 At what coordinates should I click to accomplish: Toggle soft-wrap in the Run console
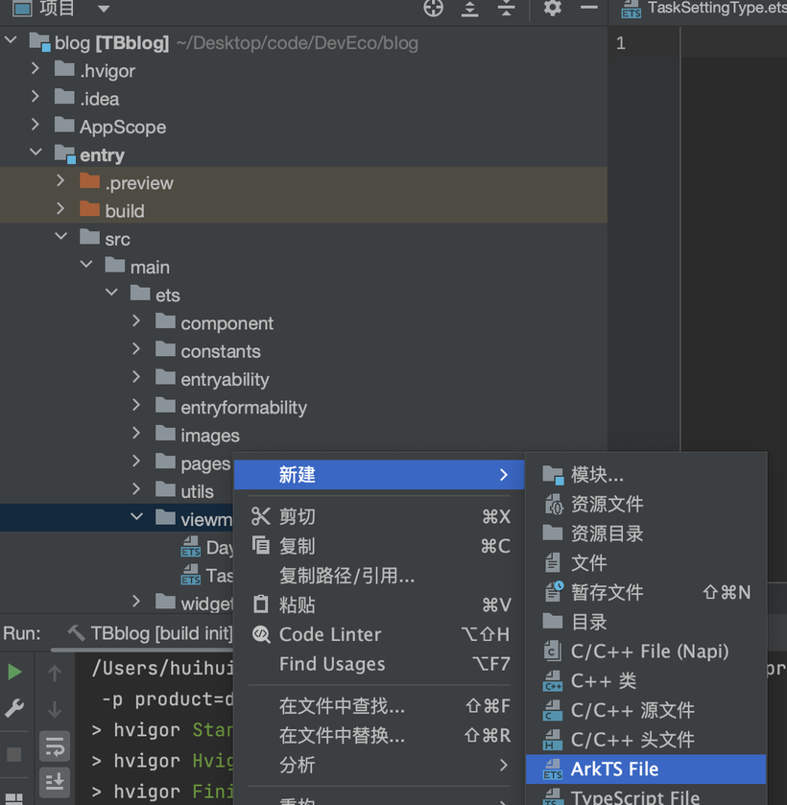[55, 746]
